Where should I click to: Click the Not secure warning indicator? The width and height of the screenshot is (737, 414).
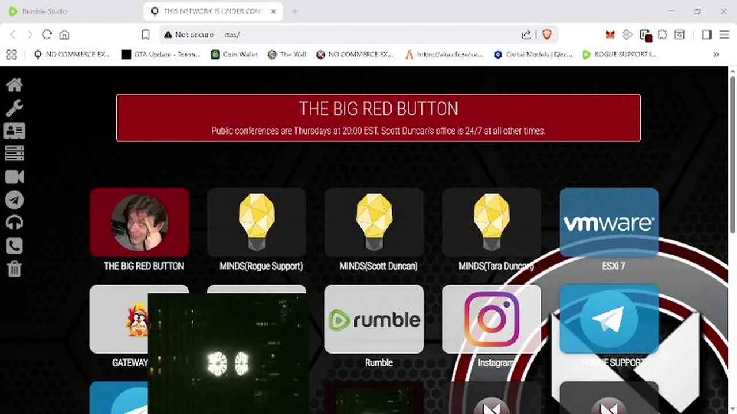(x=189, y=34)
